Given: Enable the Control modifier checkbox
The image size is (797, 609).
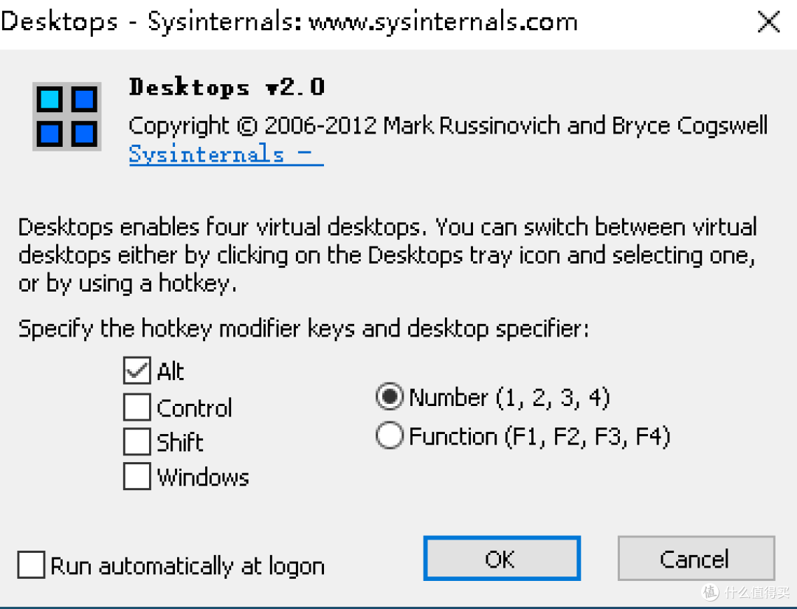Looking at the screenshot, I should coord(137,407).
